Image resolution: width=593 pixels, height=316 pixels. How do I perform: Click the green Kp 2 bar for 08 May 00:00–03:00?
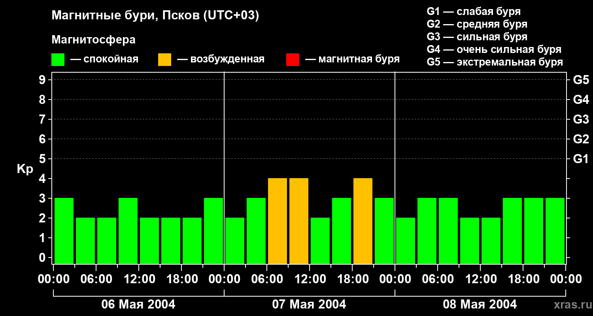(406, 241)
